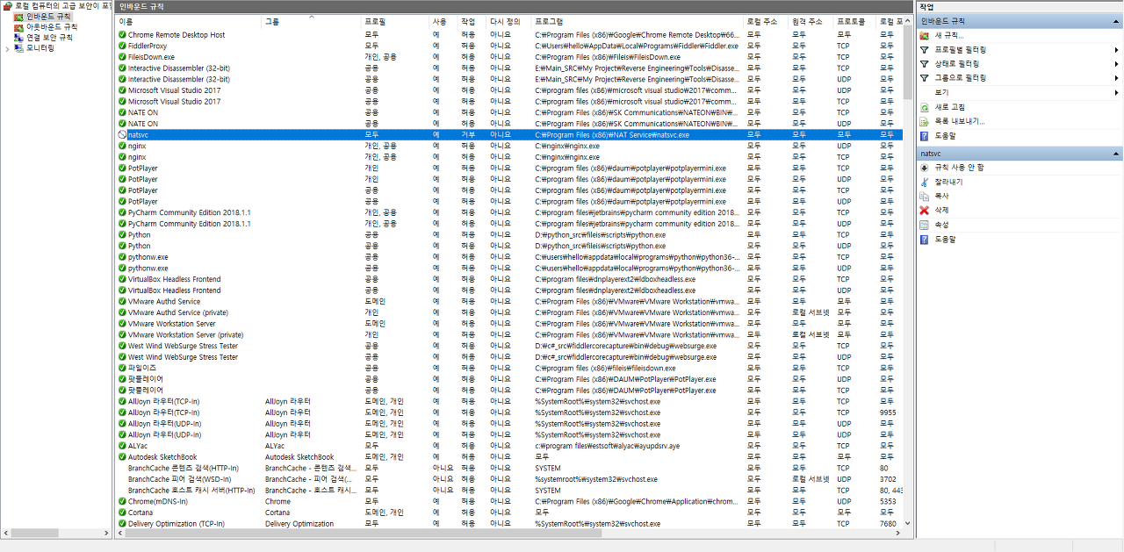
Task: Click the blocked icon of the natsvc rule
Action: (x=122, y=135)
